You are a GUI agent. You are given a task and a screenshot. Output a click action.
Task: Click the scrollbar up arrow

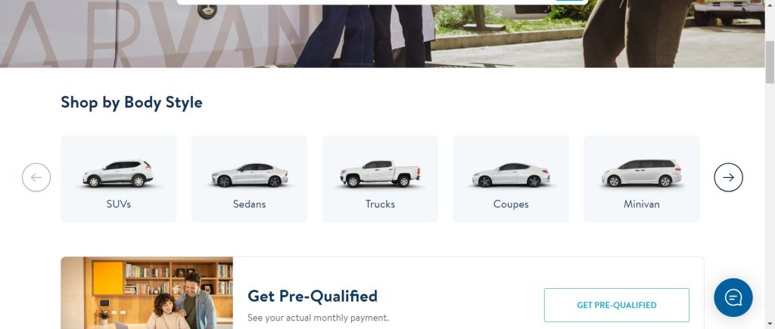tap(770, 4)
